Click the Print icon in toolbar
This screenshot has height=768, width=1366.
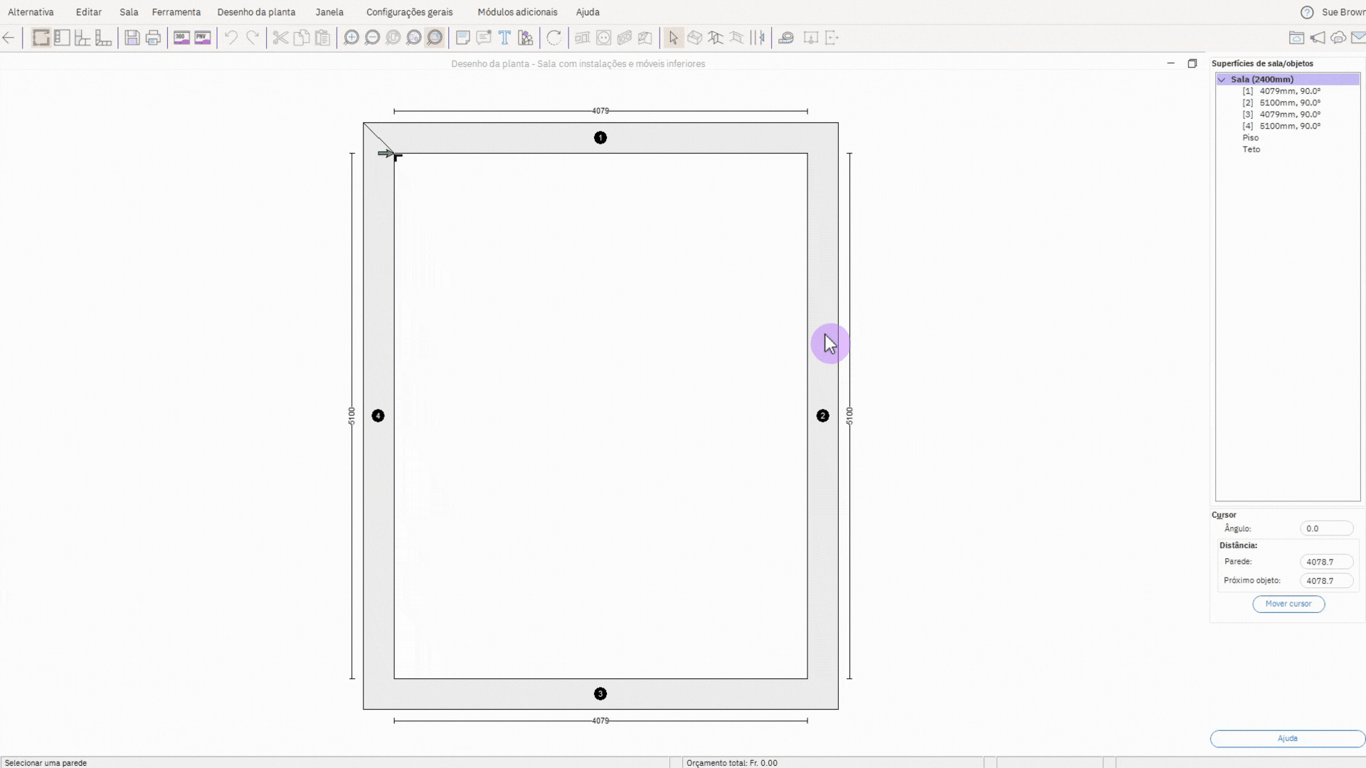tap(153, 38)
